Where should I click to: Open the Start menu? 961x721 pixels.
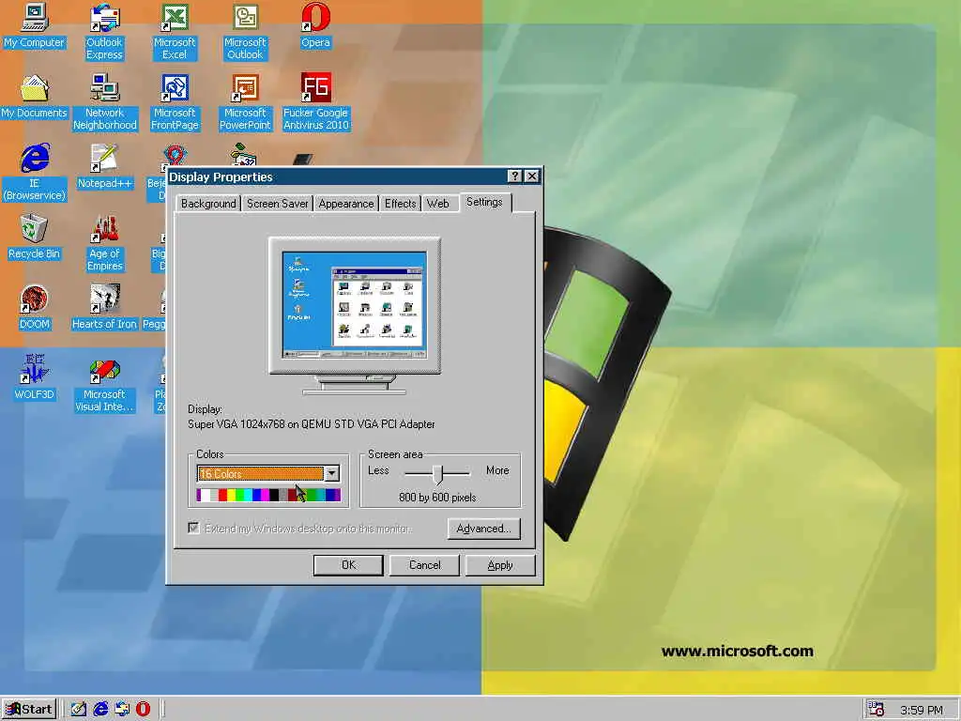pos(29,710)
